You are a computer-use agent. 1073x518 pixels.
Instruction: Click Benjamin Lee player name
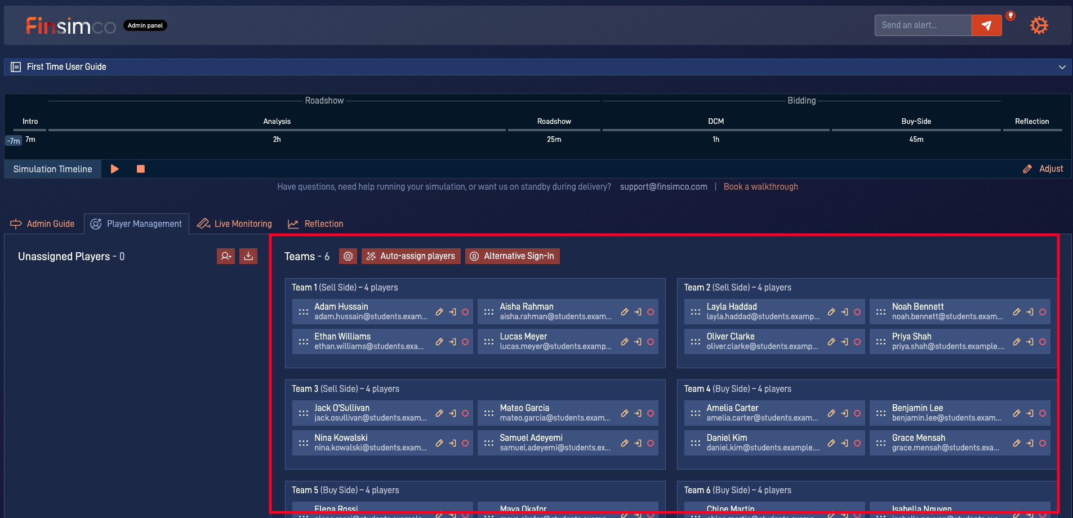918,408
